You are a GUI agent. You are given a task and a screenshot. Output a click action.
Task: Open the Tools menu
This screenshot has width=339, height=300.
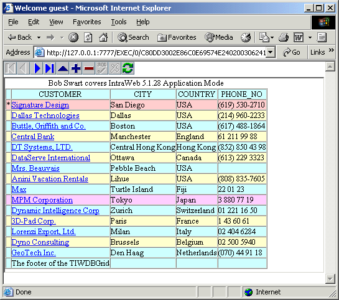pyautogui.click(x=119, y=22)
